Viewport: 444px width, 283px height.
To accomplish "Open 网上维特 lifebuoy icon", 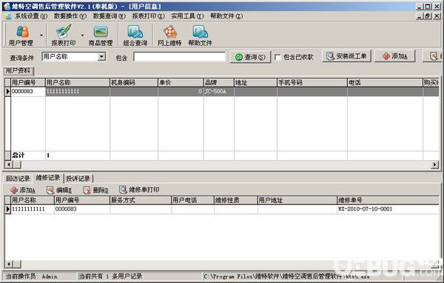I will pos(169,35).
